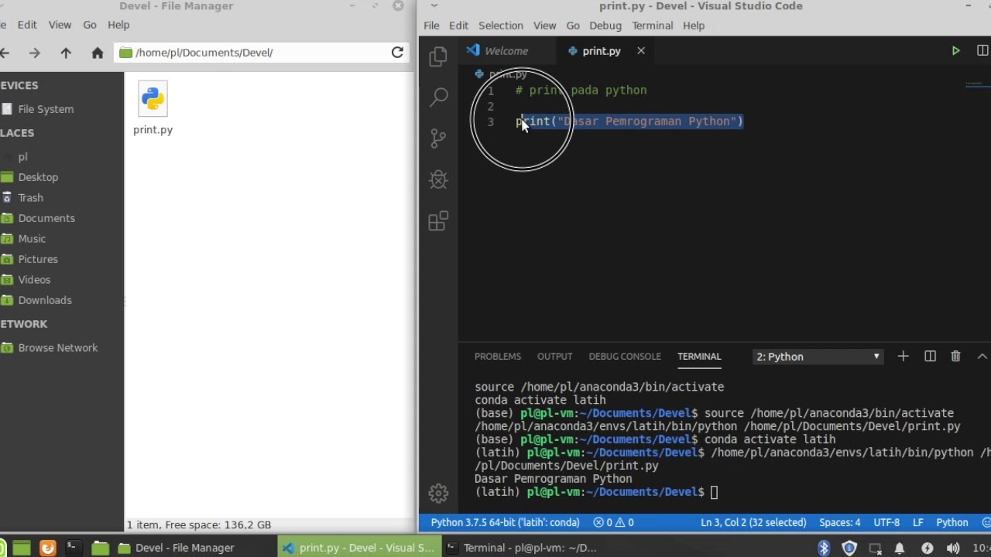
Task: Open Videos in File Manager sidebar
Action: tap(34, 280)
